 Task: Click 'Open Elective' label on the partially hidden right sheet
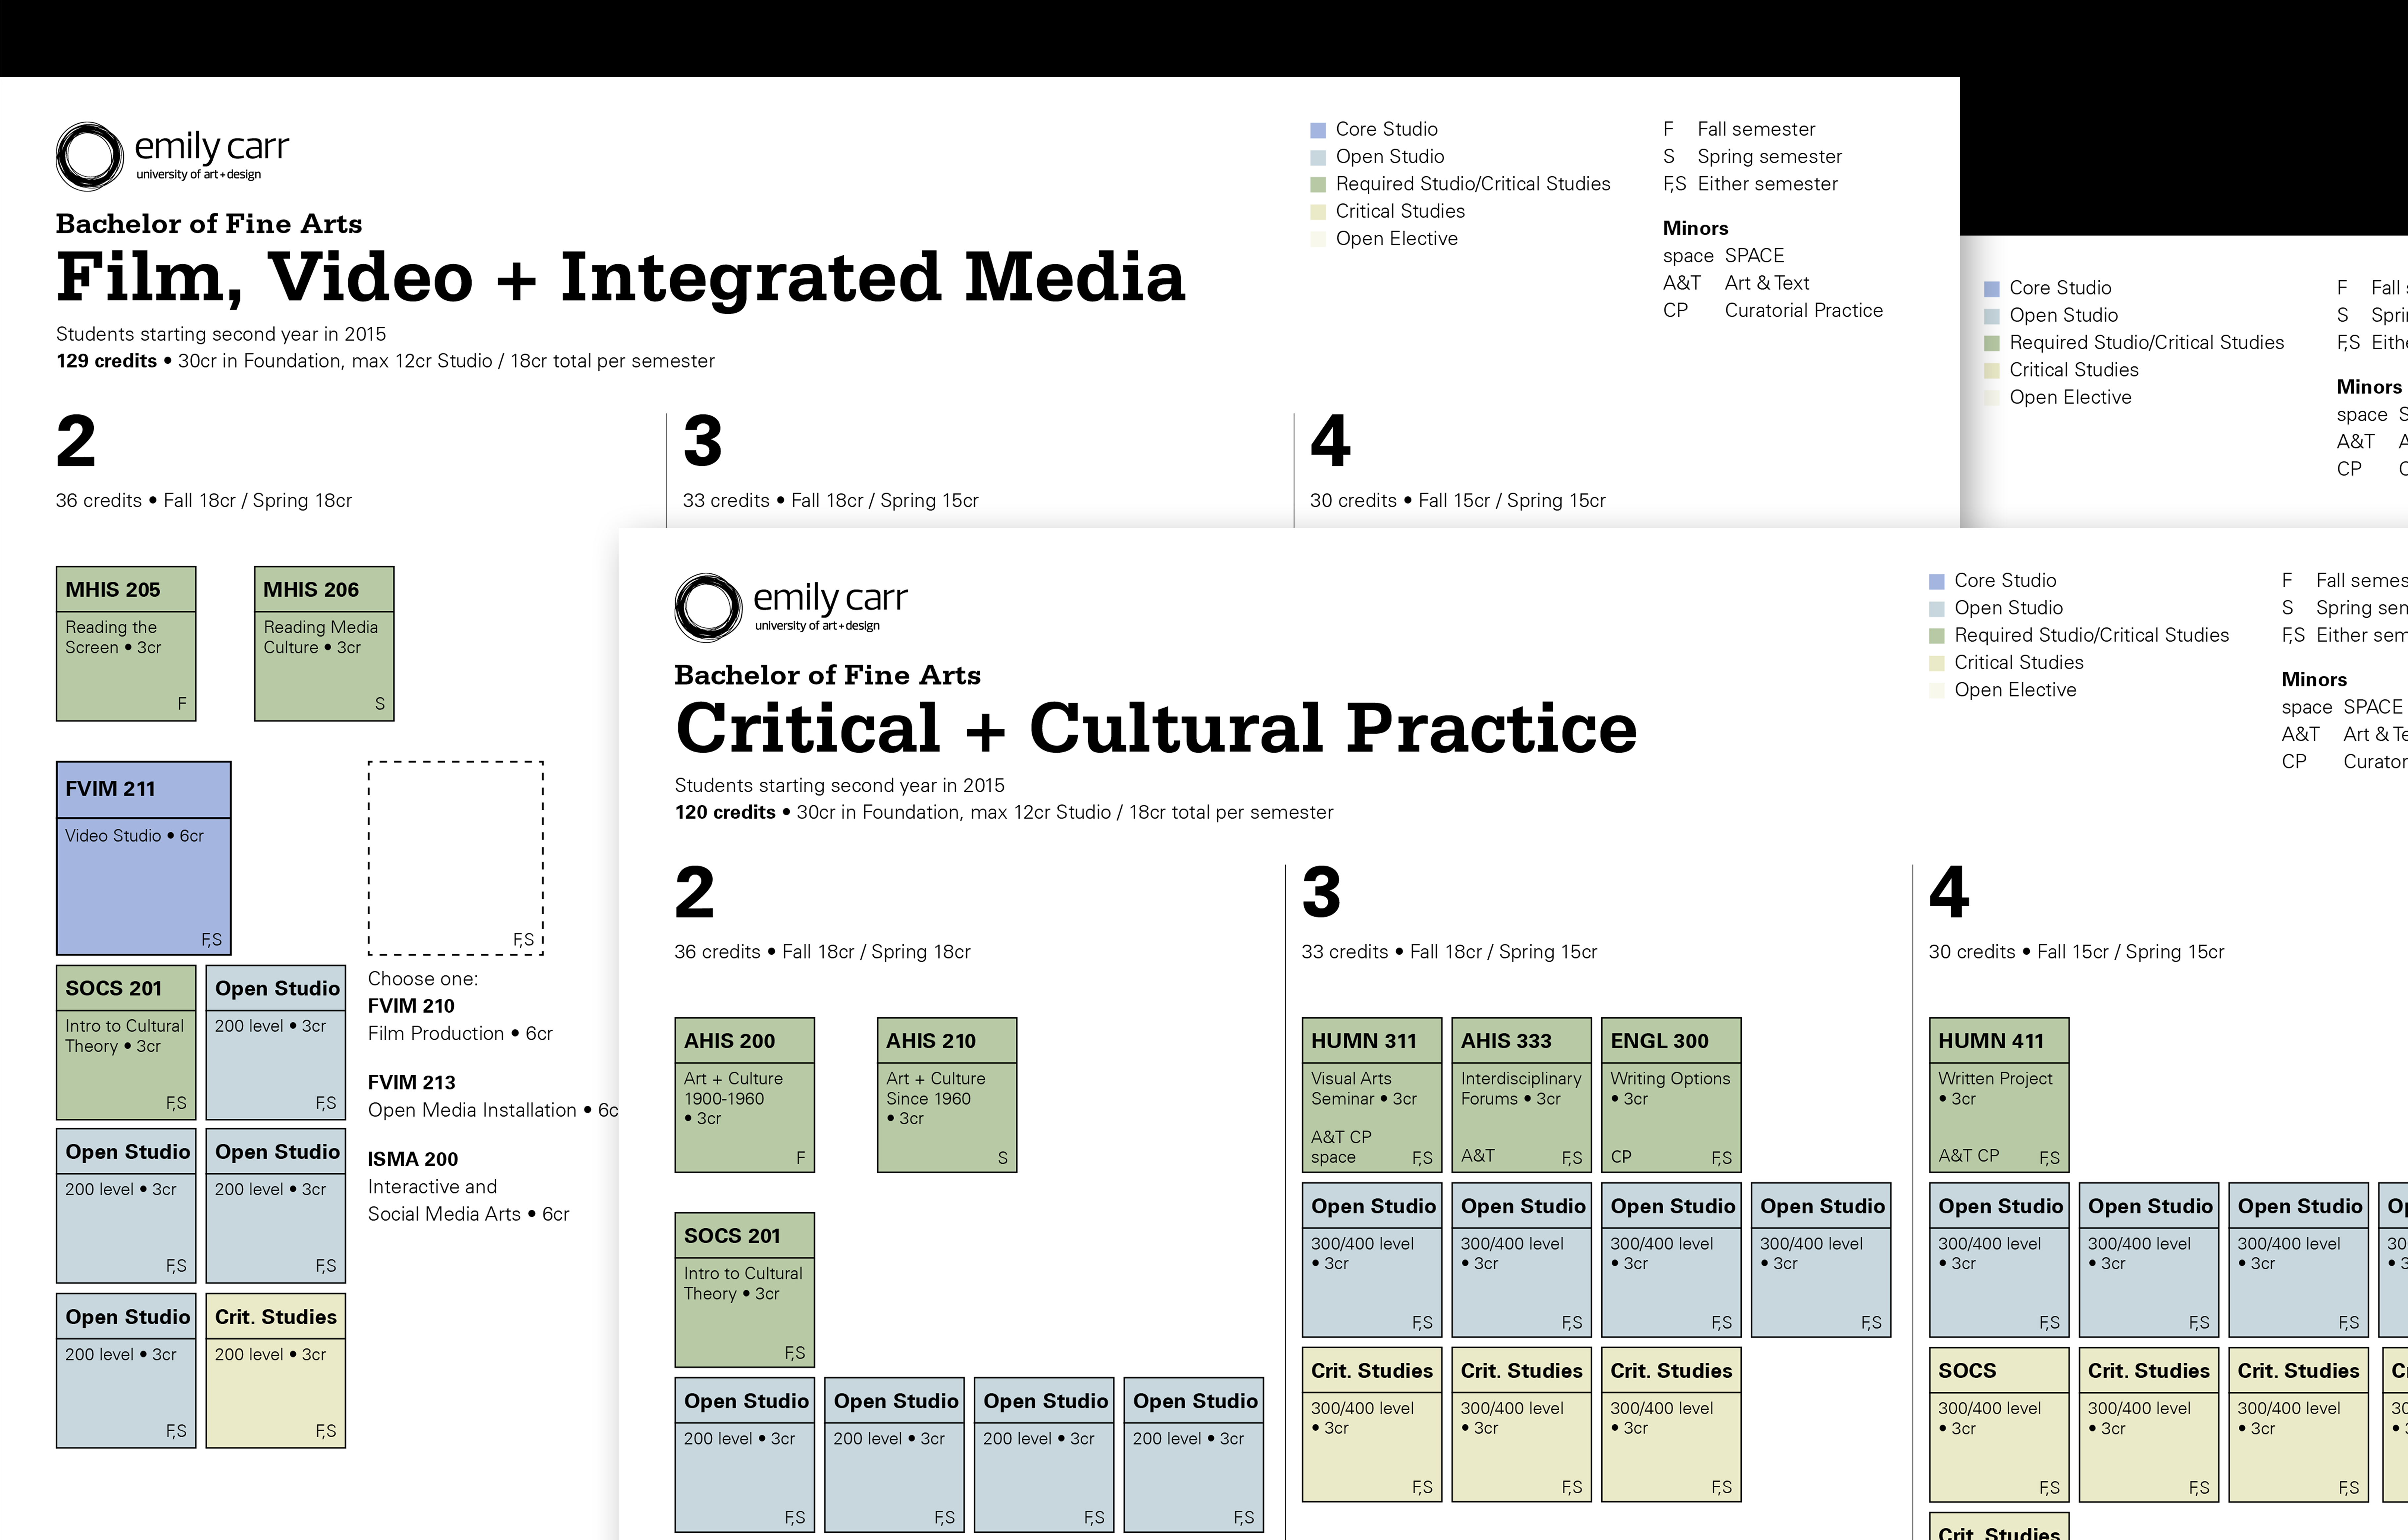2071,398
